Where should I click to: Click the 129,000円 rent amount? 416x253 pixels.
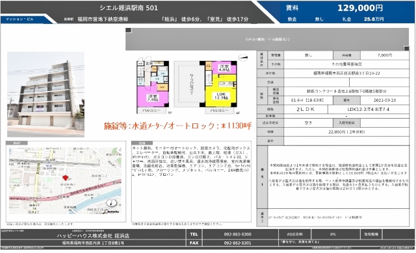coord(360,8)
